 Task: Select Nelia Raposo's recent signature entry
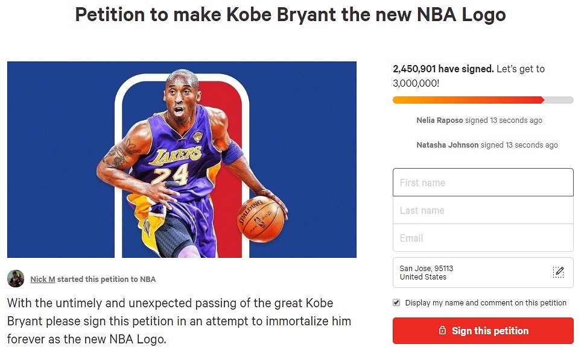(x=479, y=120)
